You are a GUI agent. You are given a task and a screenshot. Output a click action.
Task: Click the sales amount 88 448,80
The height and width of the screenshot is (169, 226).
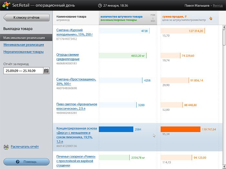pos(190,105)
